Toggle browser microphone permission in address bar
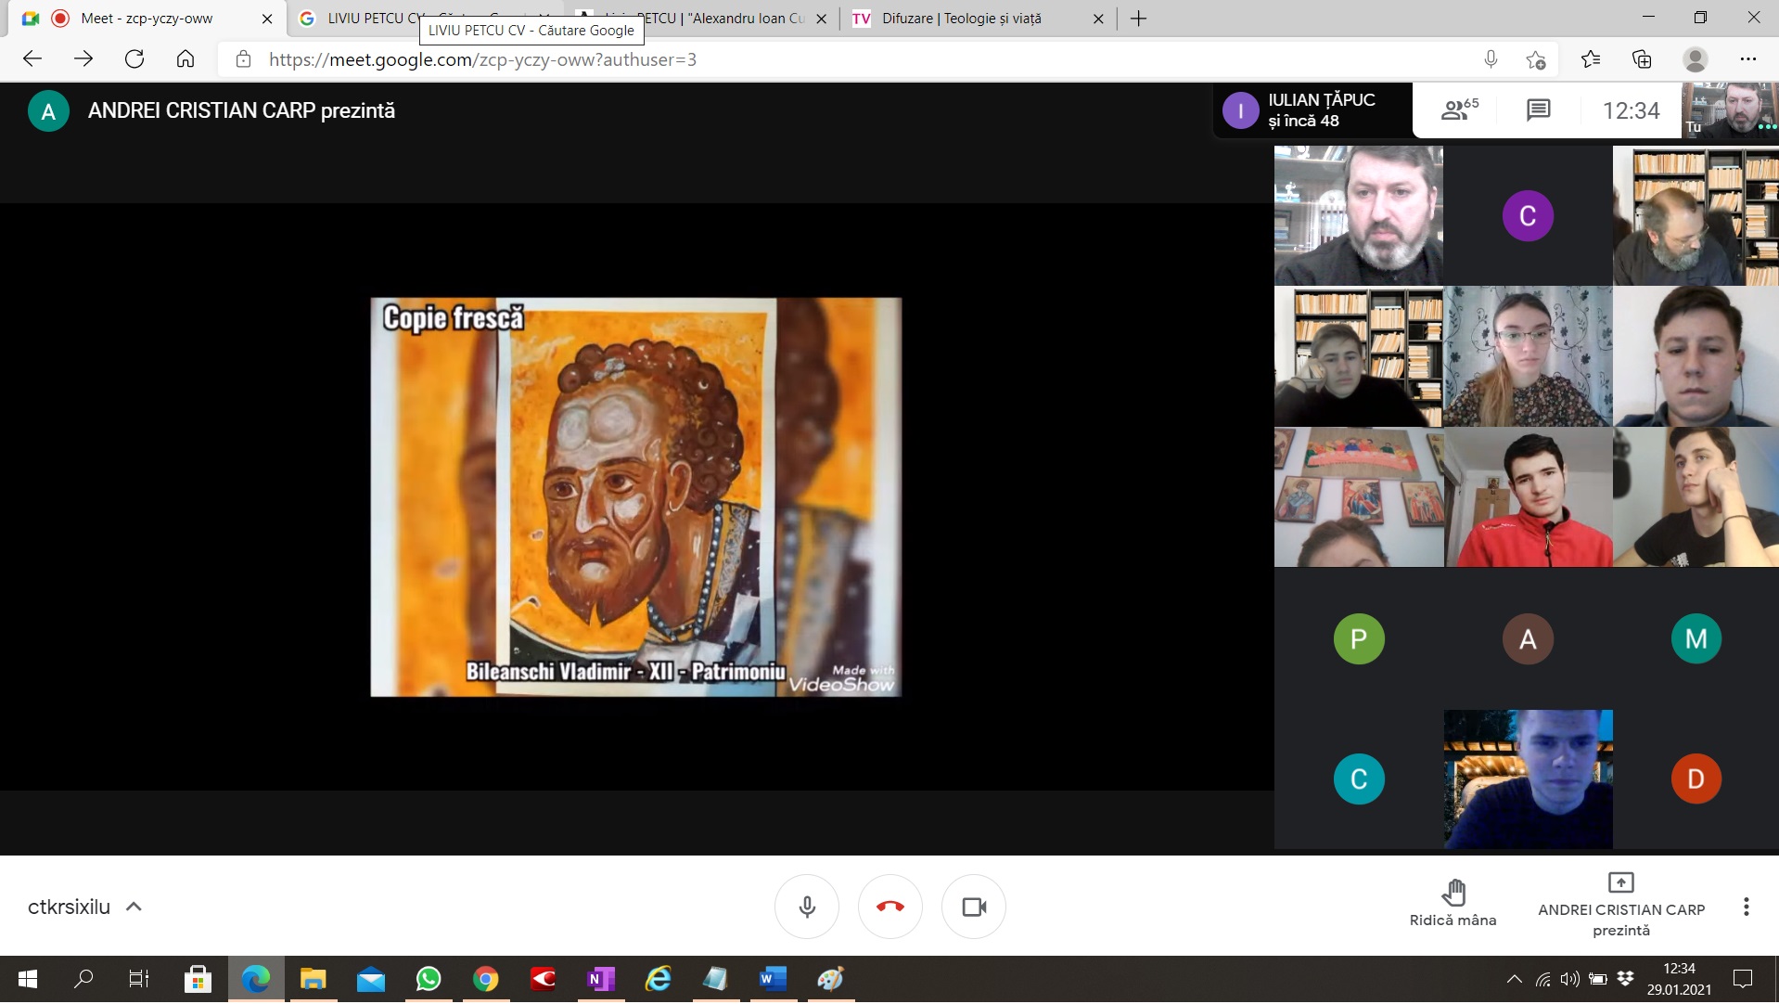This screenshot has height=1004, width=1779. (1491, 59)
